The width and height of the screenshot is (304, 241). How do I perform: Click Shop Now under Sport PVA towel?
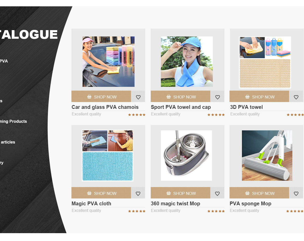click(x=180, y=96)
